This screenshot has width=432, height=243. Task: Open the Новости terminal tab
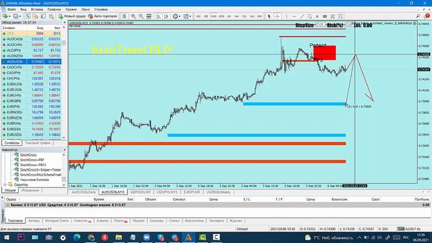point(82,221)
